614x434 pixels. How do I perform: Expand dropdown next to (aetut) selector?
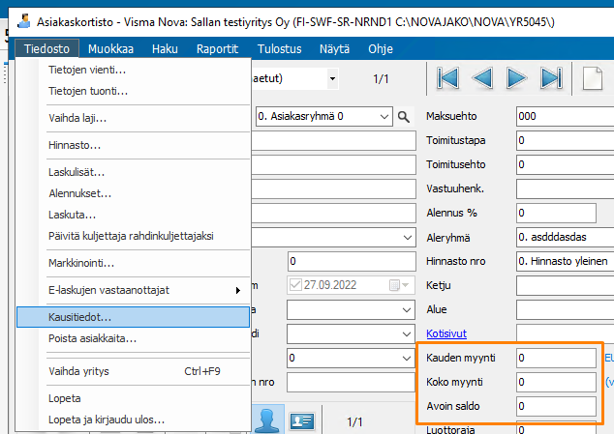click(332, 78)
